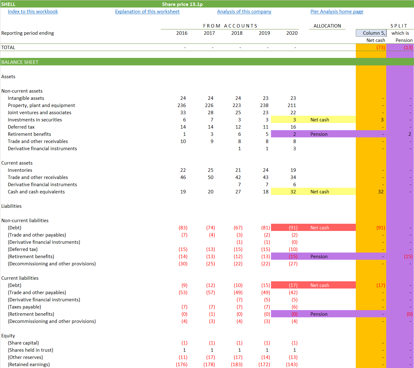The width and height of the screenshot is (414, 368).
Task: Click 'Net cash' allocation for current Debt
Action: 320,285
